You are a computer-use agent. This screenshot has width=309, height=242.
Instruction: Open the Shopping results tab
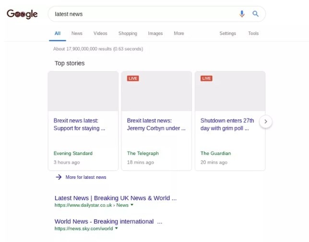tap(128, 34)
